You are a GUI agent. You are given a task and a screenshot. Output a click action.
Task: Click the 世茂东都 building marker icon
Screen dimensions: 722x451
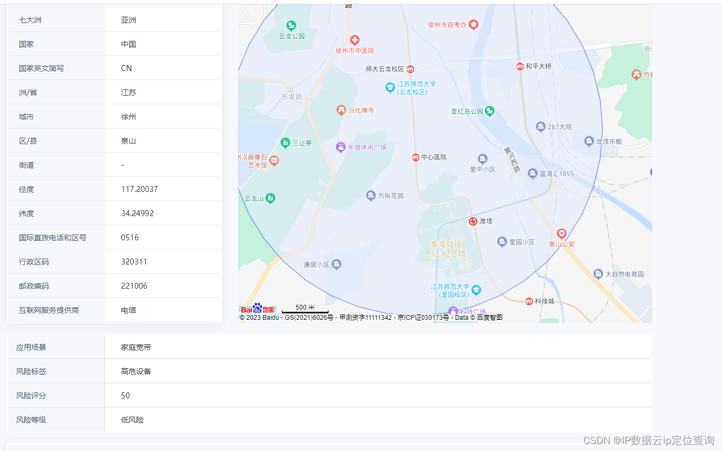pyautogui.click(x=589, y=141)
